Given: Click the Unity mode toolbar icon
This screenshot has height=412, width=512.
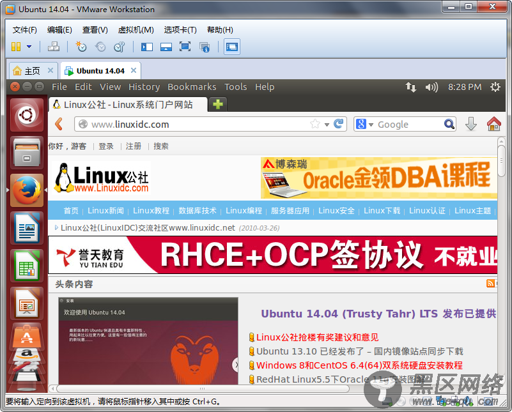Looking at the screenshot, I should [x=205, y=47].
